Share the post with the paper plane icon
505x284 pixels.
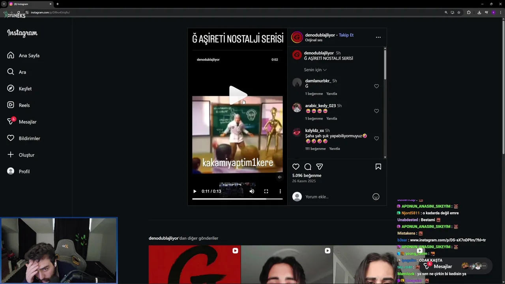point(320,167)
